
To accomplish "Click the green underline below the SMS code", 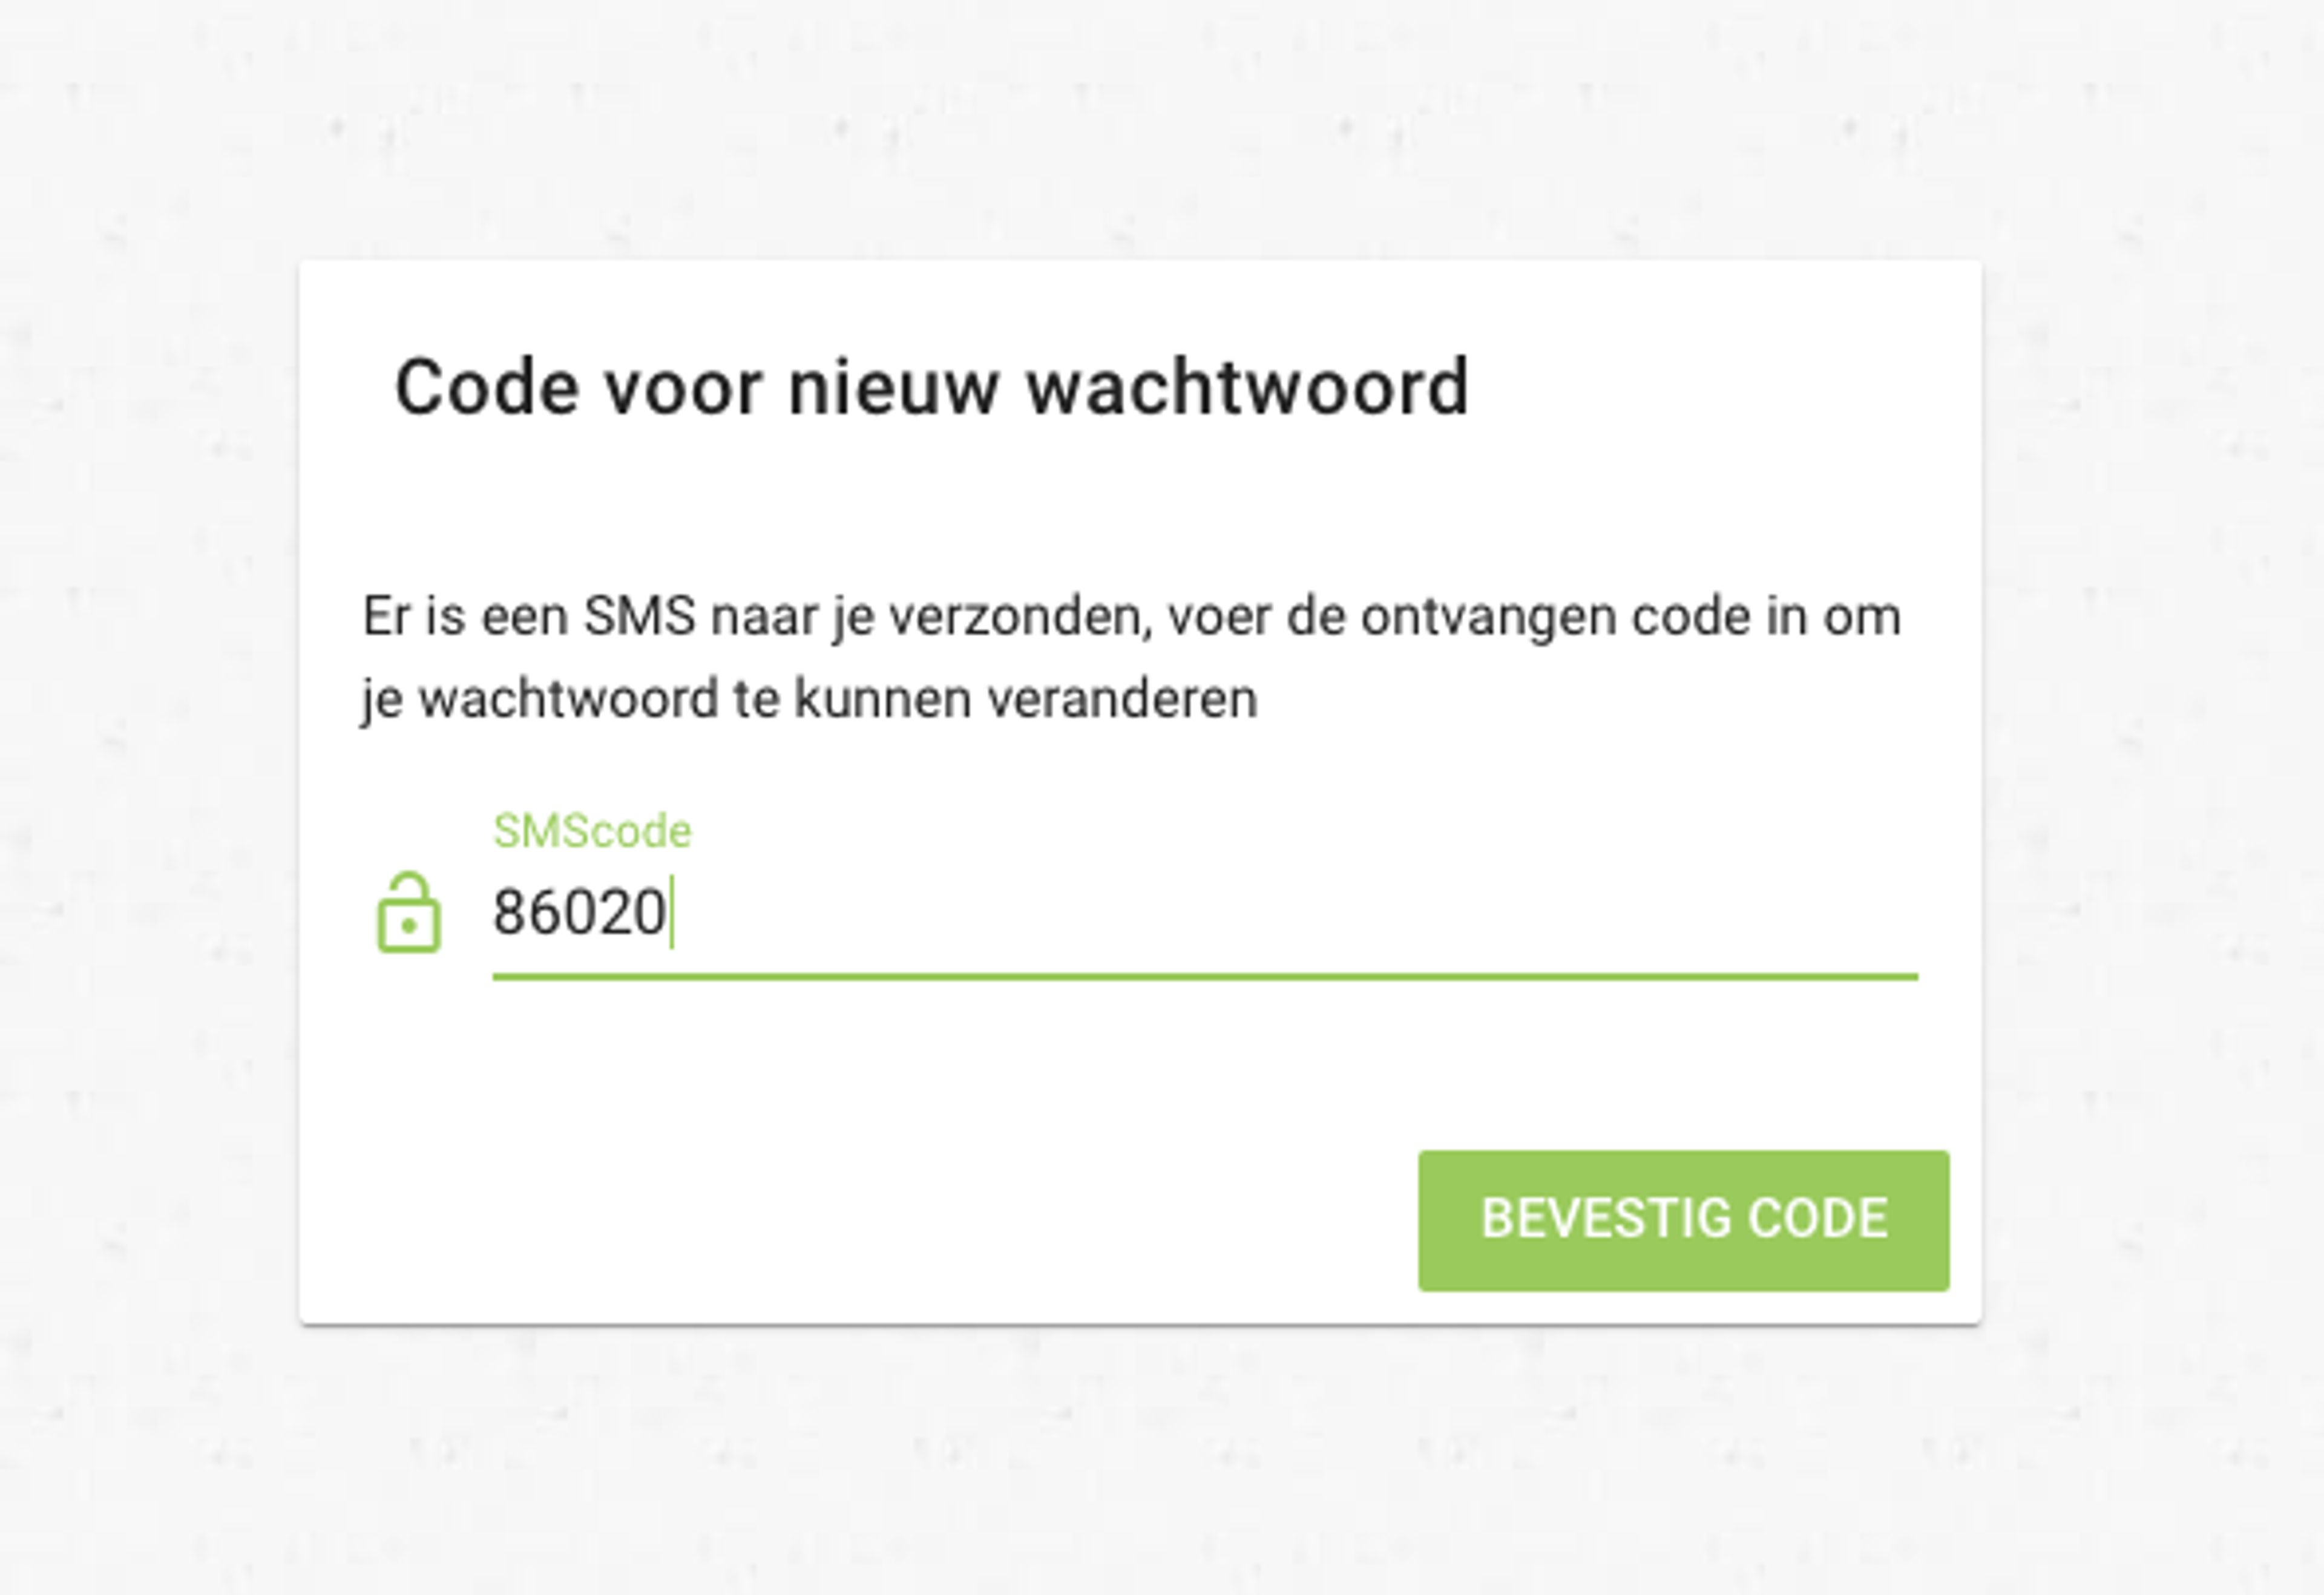I will pyautogui.click(x=1205, y=976).
